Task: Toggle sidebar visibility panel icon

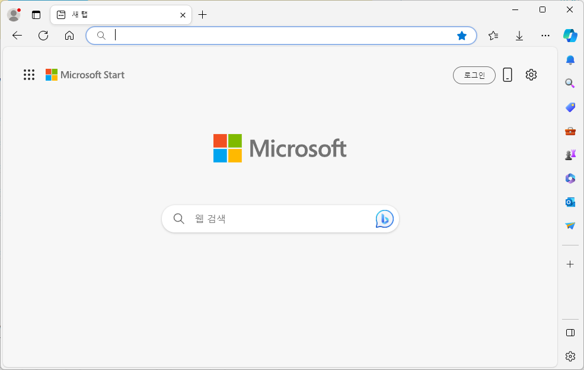Action: pyautogui.click(x=570, y=333)
